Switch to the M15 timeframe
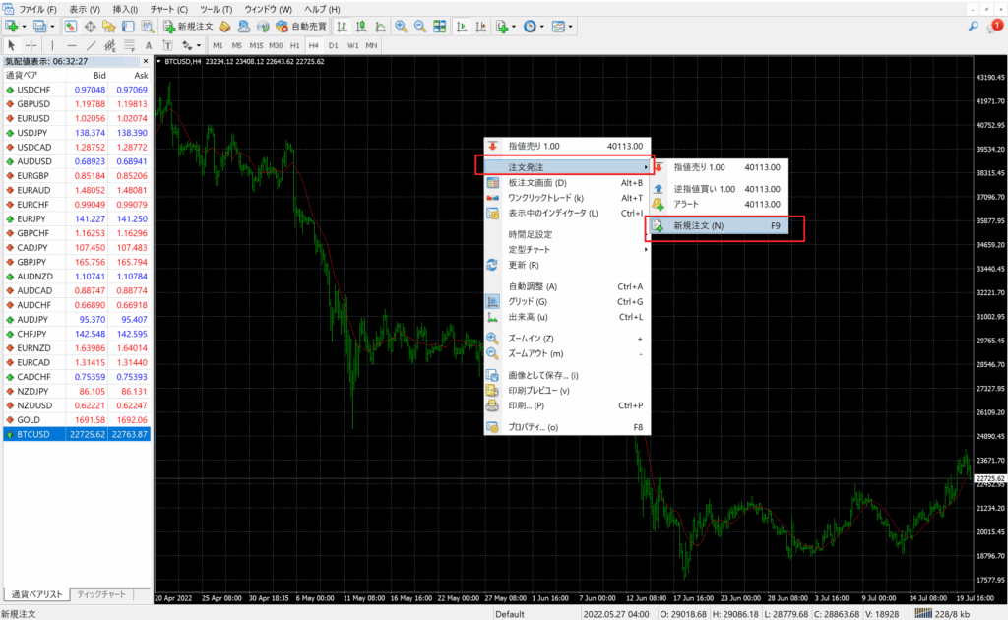The image size is (1008, 620). pyautogui.click(x=256, y=45)
